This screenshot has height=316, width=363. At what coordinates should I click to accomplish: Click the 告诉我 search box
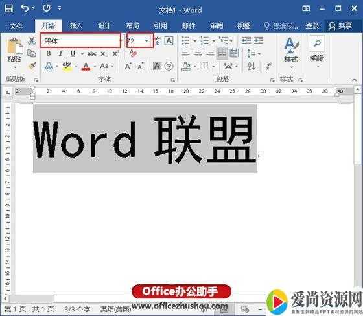281,26
